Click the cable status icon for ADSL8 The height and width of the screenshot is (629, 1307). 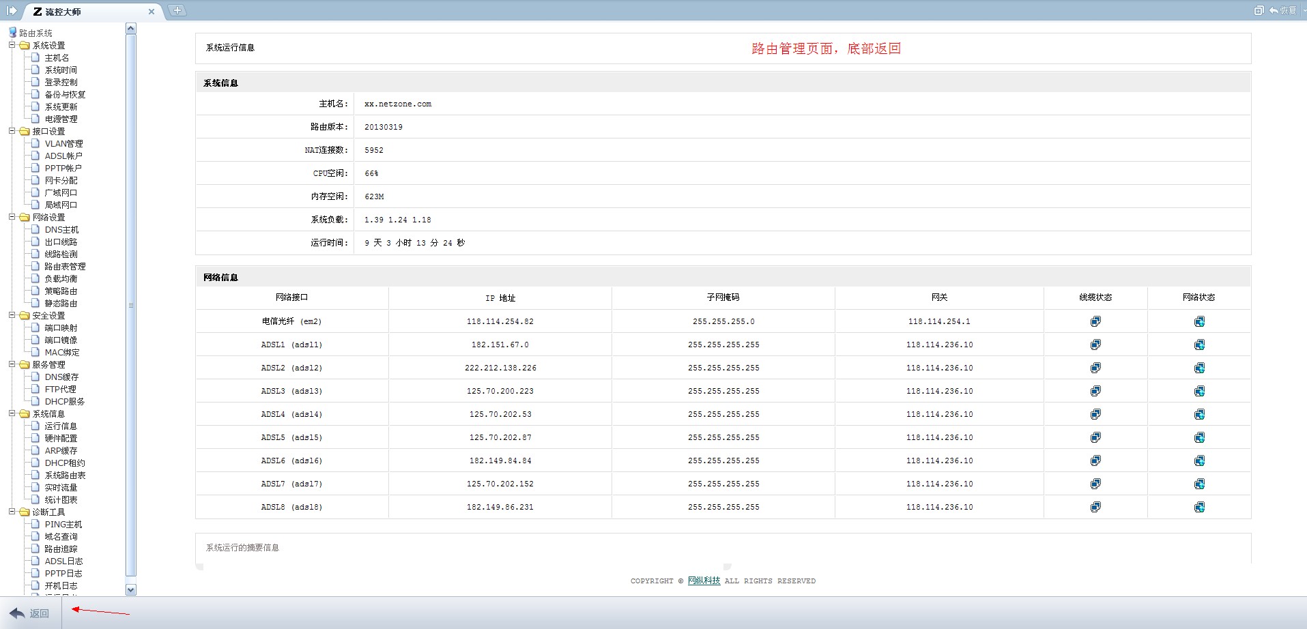point(1095,507)
